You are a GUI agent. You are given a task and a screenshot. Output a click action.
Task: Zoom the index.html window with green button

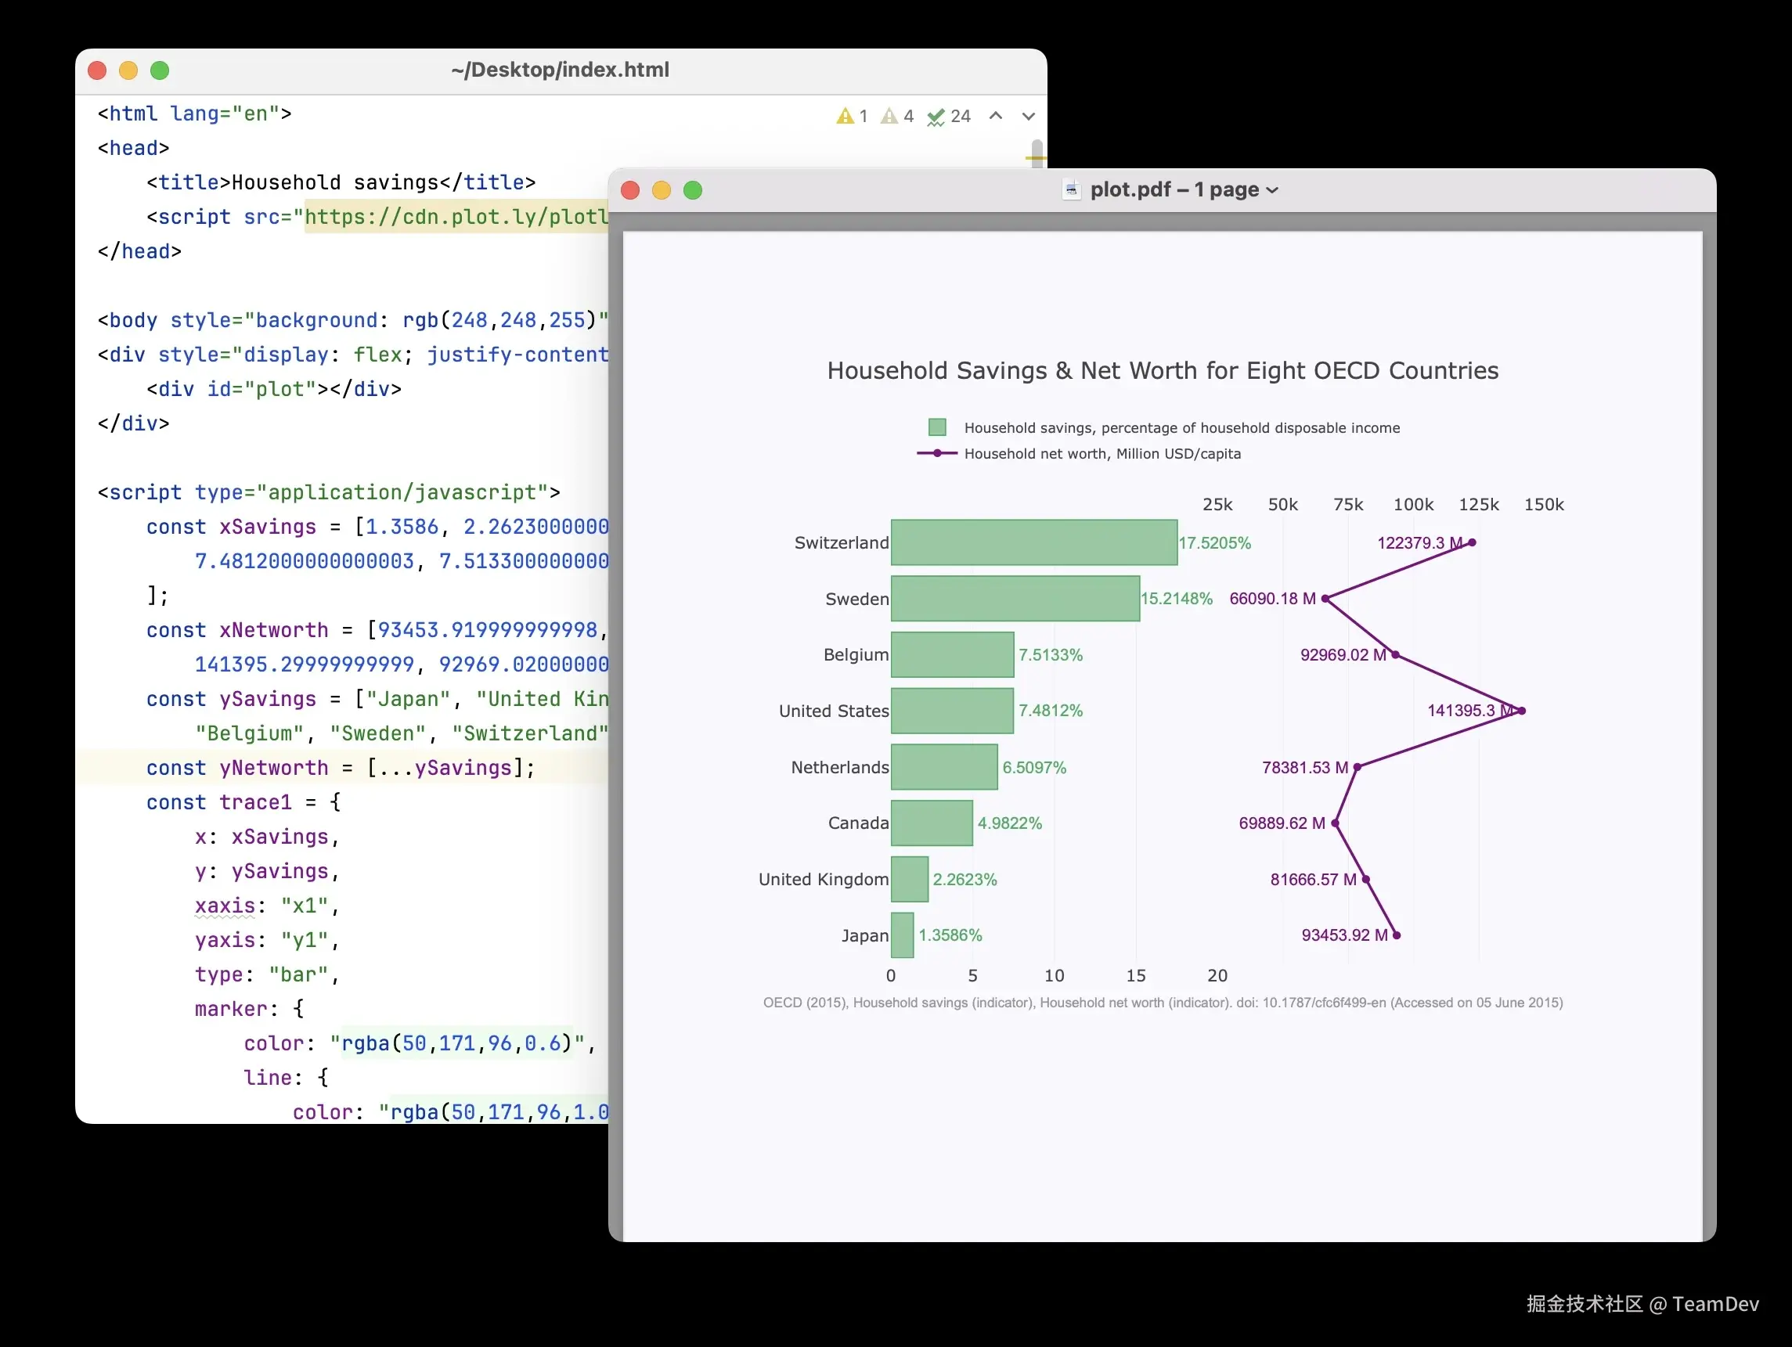pyautogui.click(x=160, y=70)
